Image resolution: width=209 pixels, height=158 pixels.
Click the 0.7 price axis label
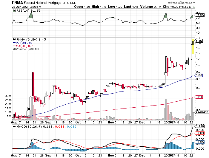pyautogui.click(x=198, y=88)
